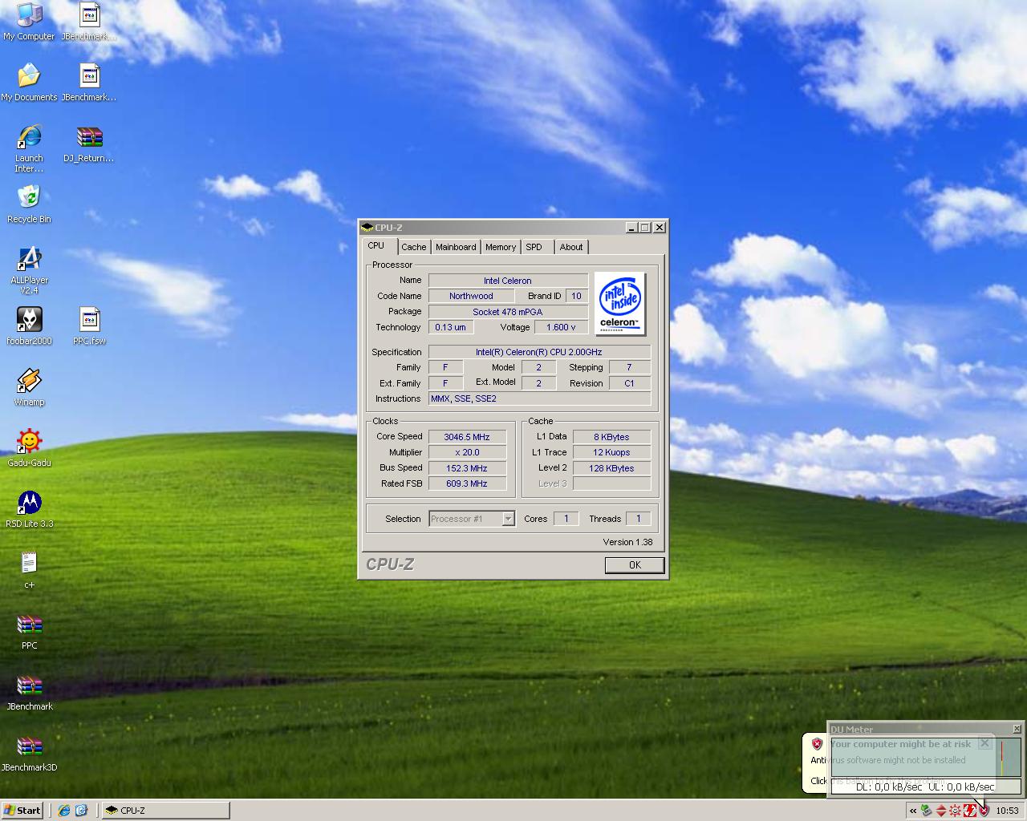
Task: Switch to the SPD tab
Action: (534, 247)
